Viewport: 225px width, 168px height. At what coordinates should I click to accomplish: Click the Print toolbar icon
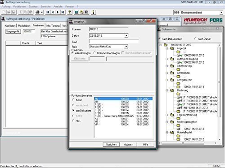pos(37,12)
